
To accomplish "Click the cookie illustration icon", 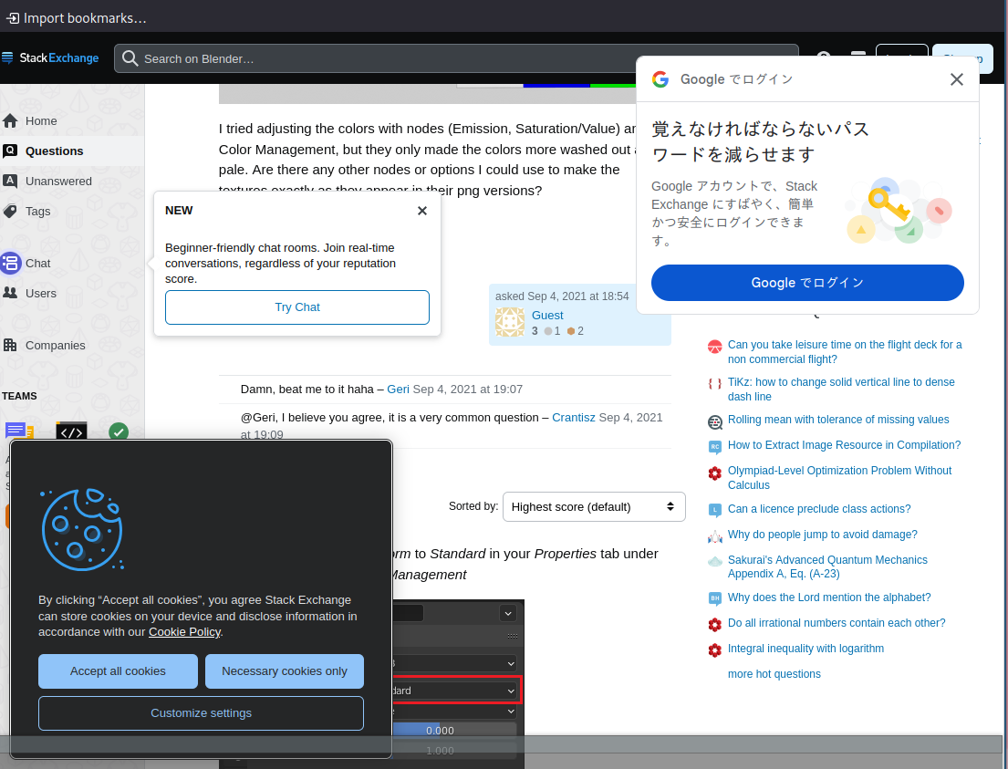I will pyautogui.click(x=81, y=529).
